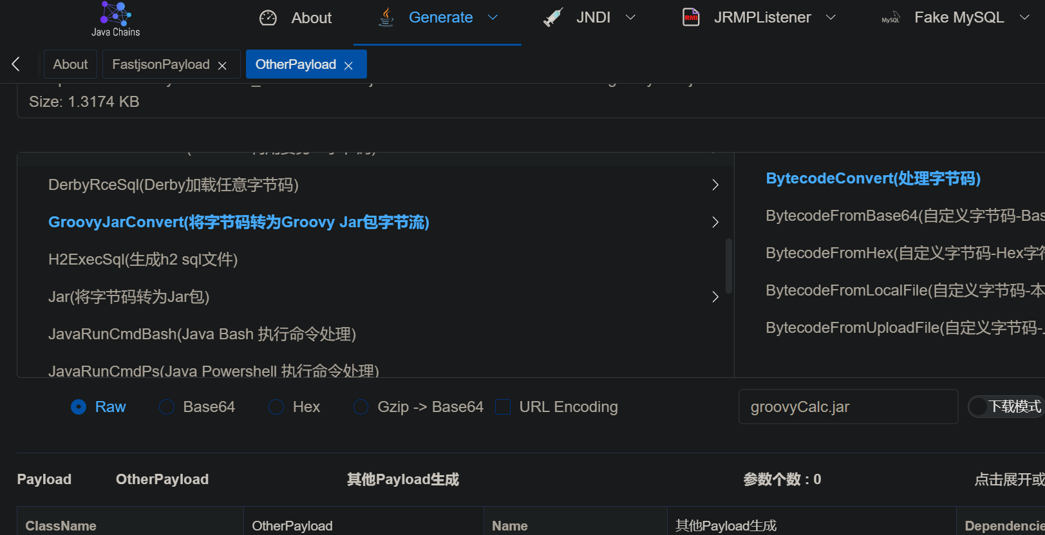
Task: Switch to the About tab
Action: click(70, 64)
